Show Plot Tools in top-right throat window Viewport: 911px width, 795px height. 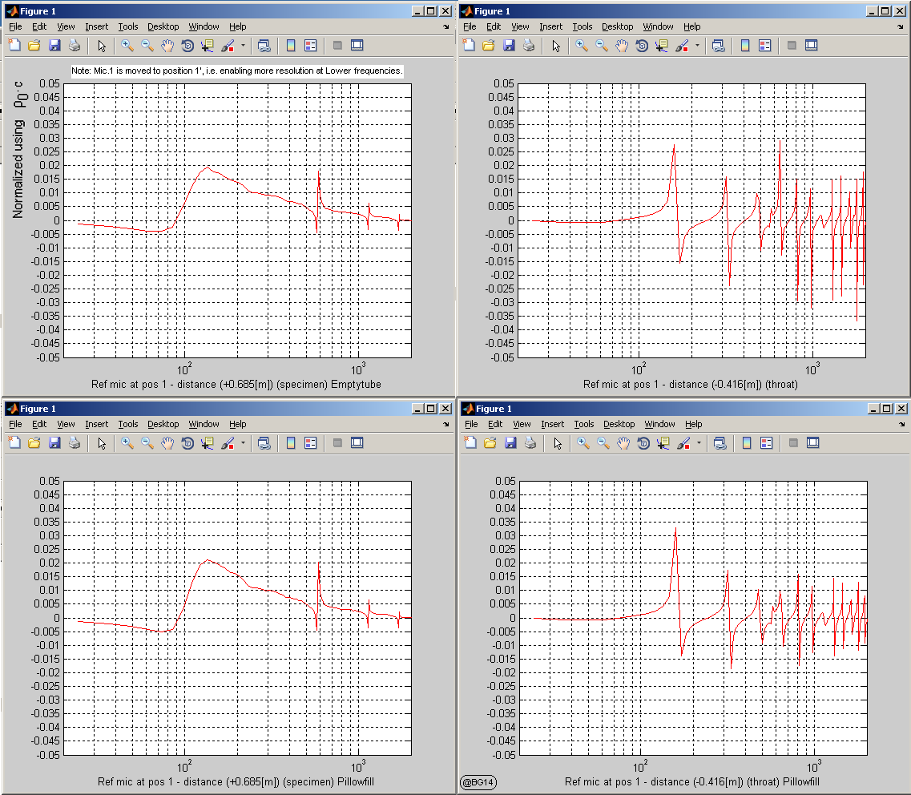click(x=812, y=46)
